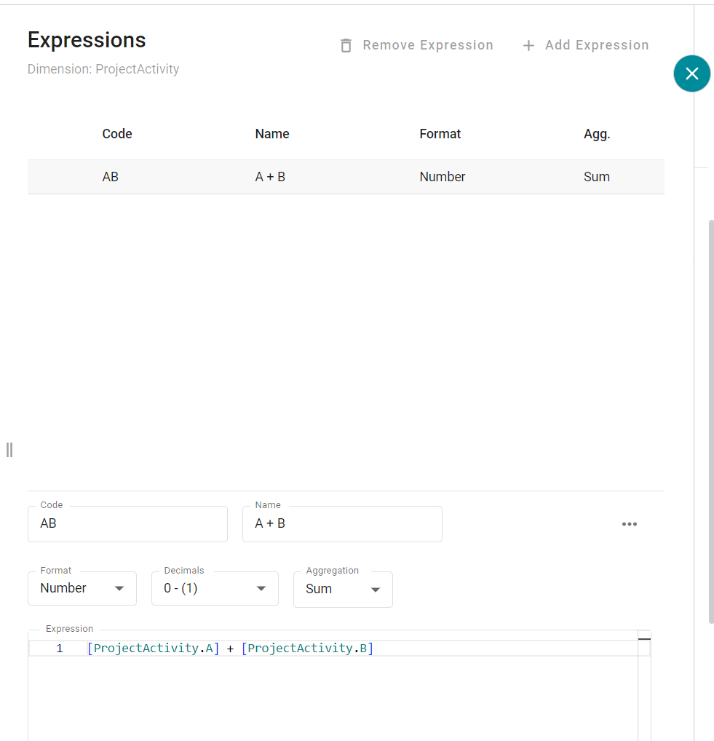Click the Add Expression button label
Image resolution: width=714 pixels, height=741 pixels.
tap(597, 45)
